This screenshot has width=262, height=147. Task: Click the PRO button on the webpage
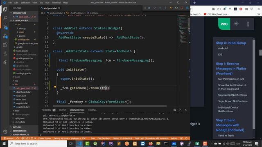point(224,24)
